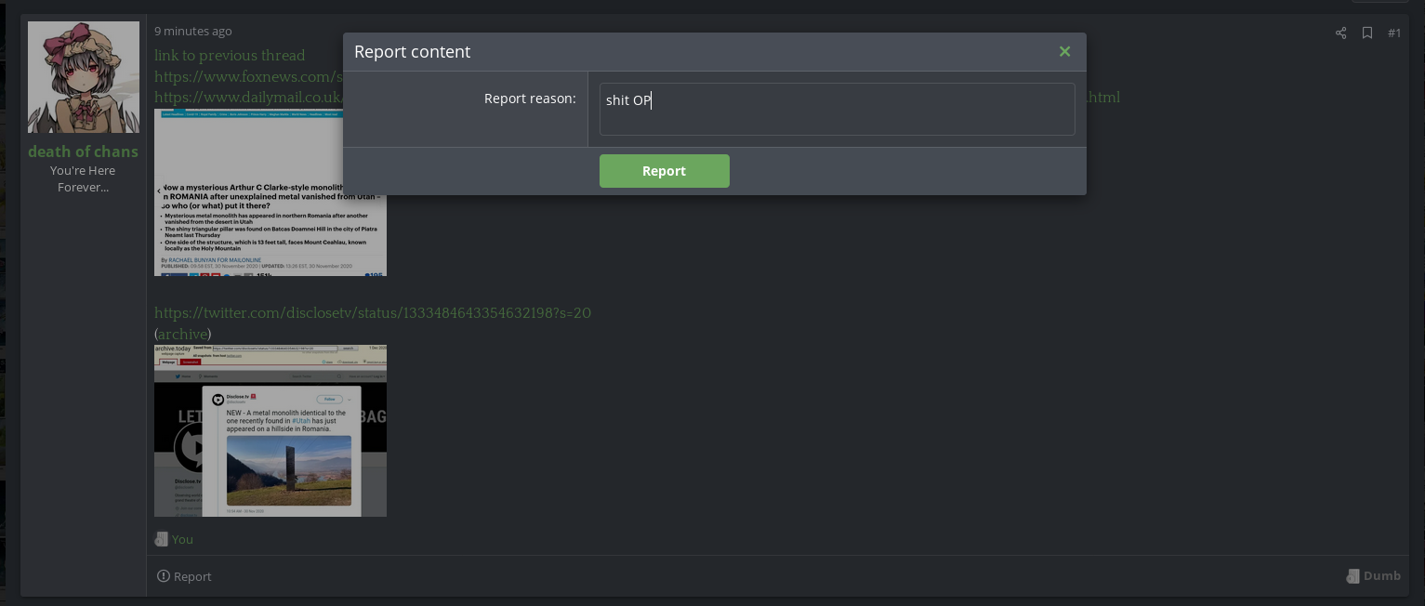Open the foxnews.com link in the post
Screen dimensions: 1425x606
coord(248,76)
